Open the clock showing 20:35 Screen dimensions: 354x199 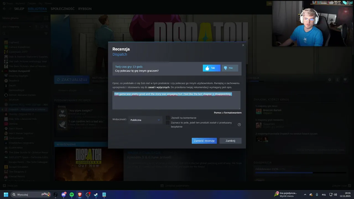coord(345,195)
